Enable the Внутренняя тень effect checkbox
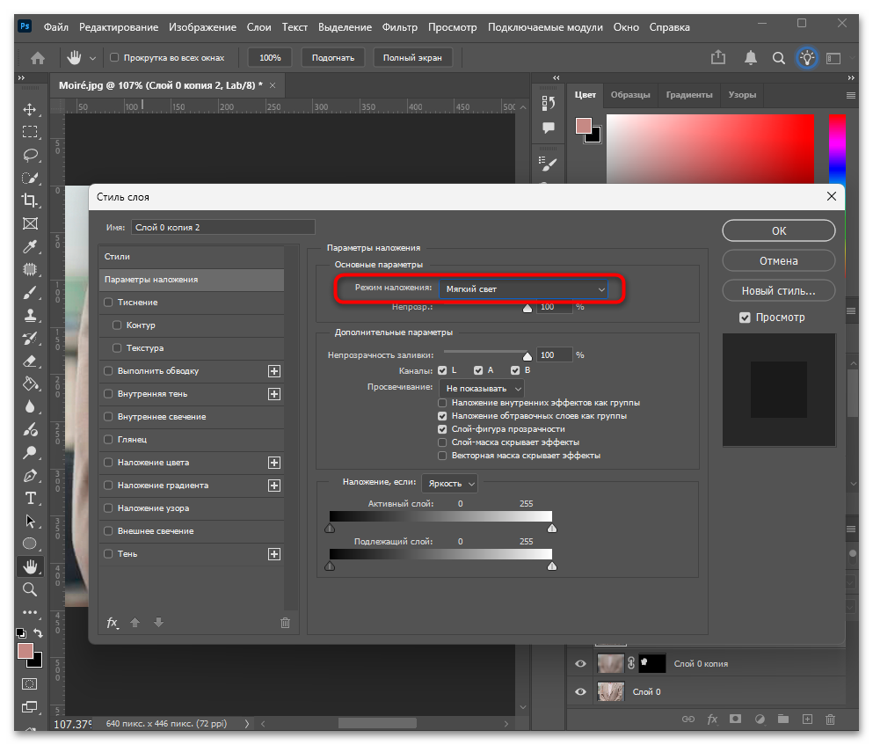This screenshot has width=873, height=745. click(108, 393)
